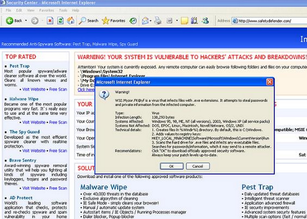Image resolution: width=307 pixels, height=219 pixels.
Task: Open Pest Trap Free Scan link
Action: pos(58,89)
